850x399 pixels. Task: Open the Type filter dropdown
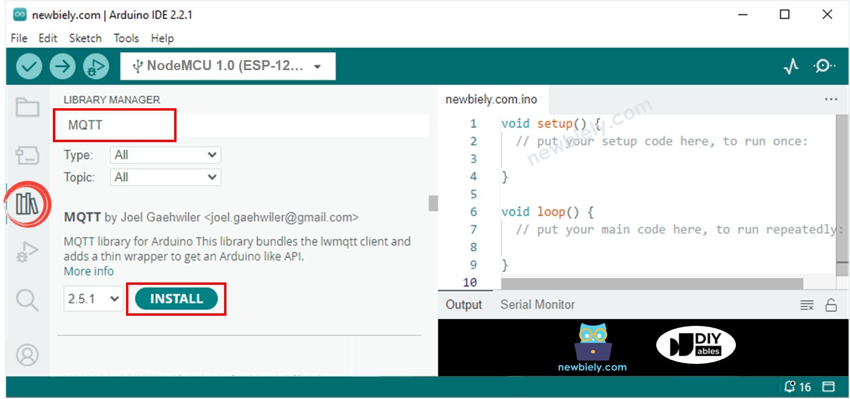(x=165, y=155)
